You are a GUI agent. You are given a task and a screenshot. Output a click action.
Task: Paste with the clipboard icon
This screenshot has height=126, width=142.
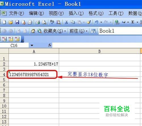[79, 22]
